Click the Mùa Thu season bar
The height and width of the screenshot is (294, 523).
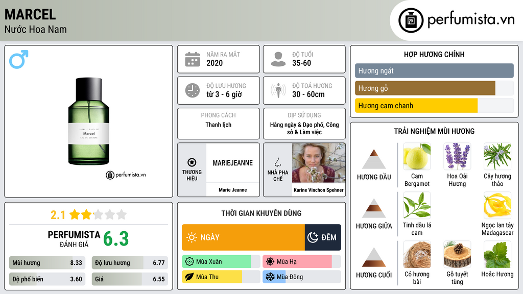pyautogui.click(x=221, y=277)
